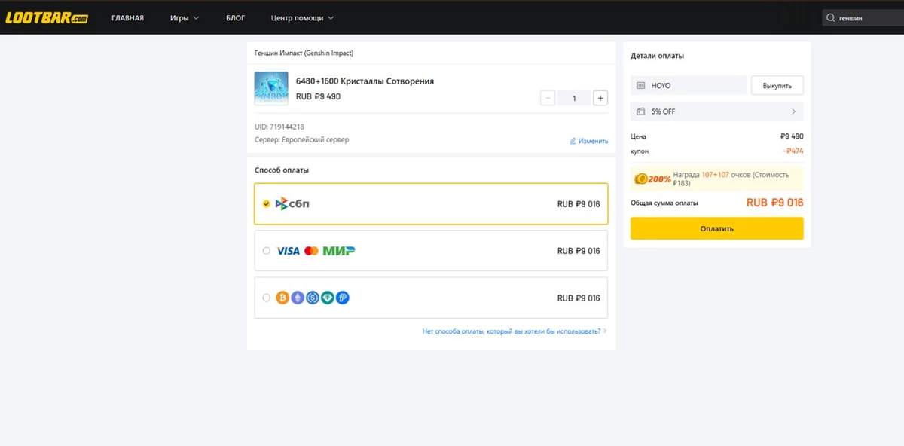Select the SBP payment radio button
The height and width of the screenshot is (446, 904).
(x=266, y=203)
